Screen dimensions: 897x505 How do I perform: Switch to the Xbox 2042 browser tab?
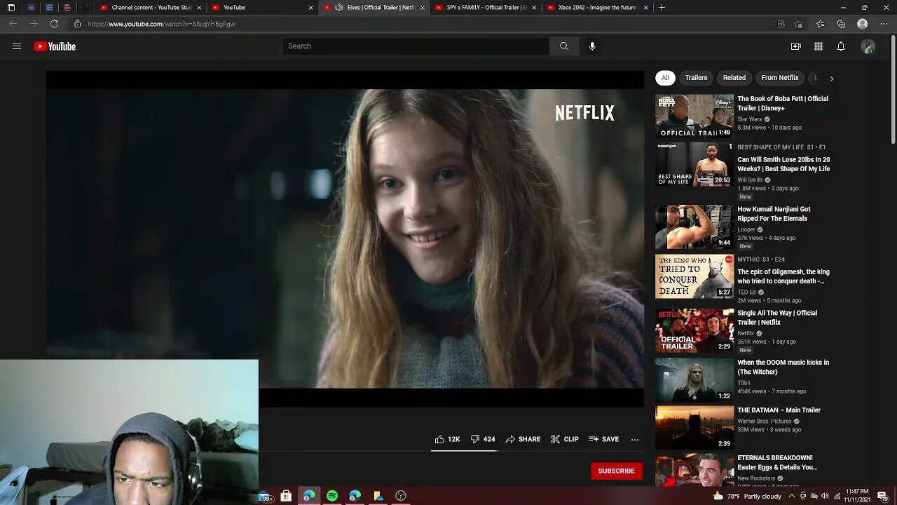pos(596,8)
